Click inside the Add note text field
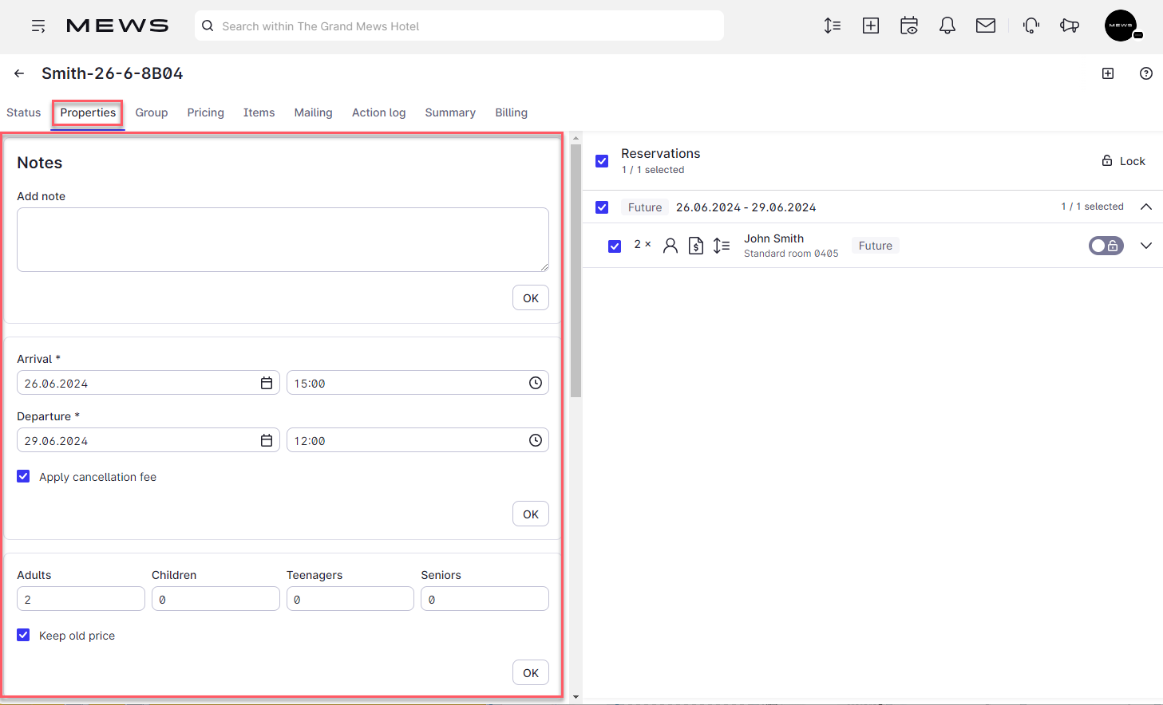Image resolution: width=1163 pixels, height=705 pixels. pyautogui.click(x=283, y=239)
